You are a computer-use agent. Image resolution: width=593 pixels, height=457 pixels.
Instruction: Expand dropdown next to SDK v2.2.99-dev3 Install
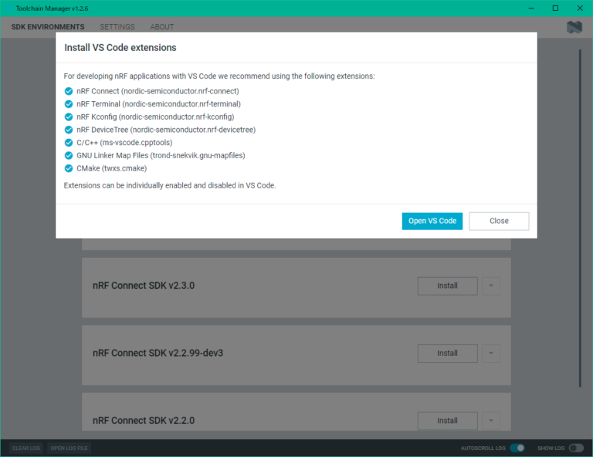[491, 354]
